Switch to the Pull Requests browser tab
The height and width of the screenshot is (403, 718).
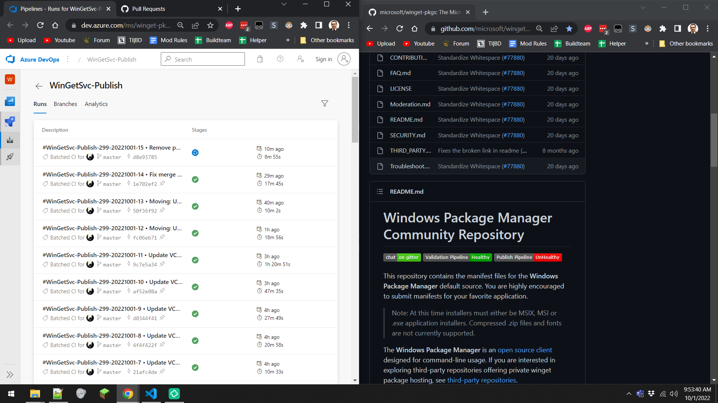172,9
